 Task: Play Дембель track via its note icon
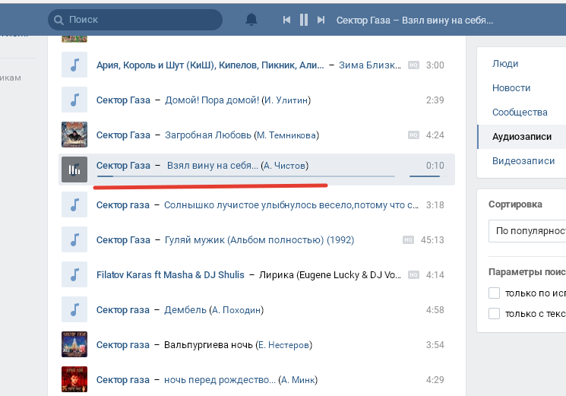tap(74, 310)
